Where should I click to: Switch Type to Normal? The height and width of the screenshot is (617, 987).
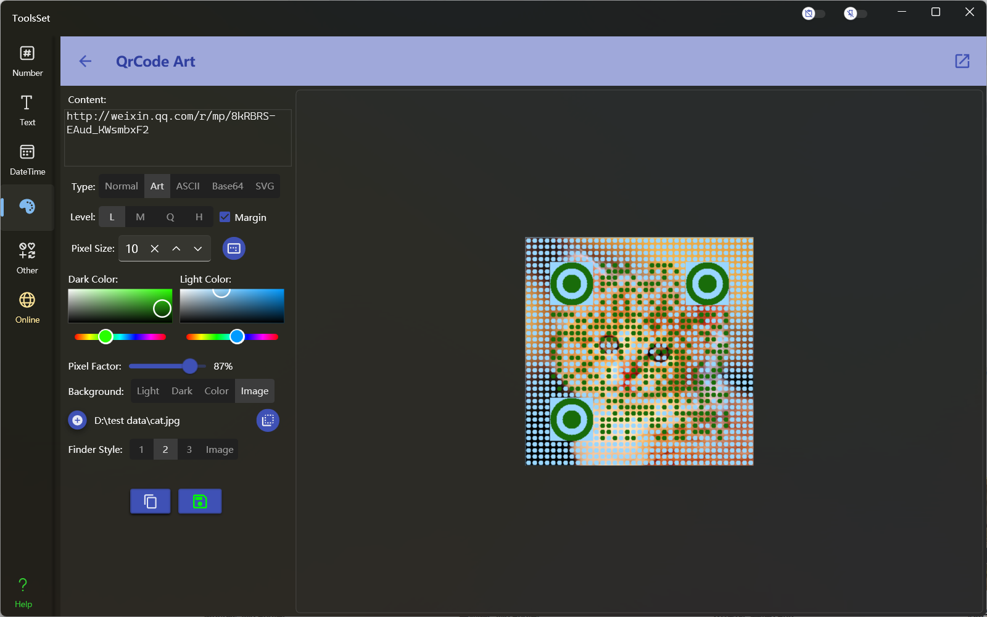click(x=122, y=186)
